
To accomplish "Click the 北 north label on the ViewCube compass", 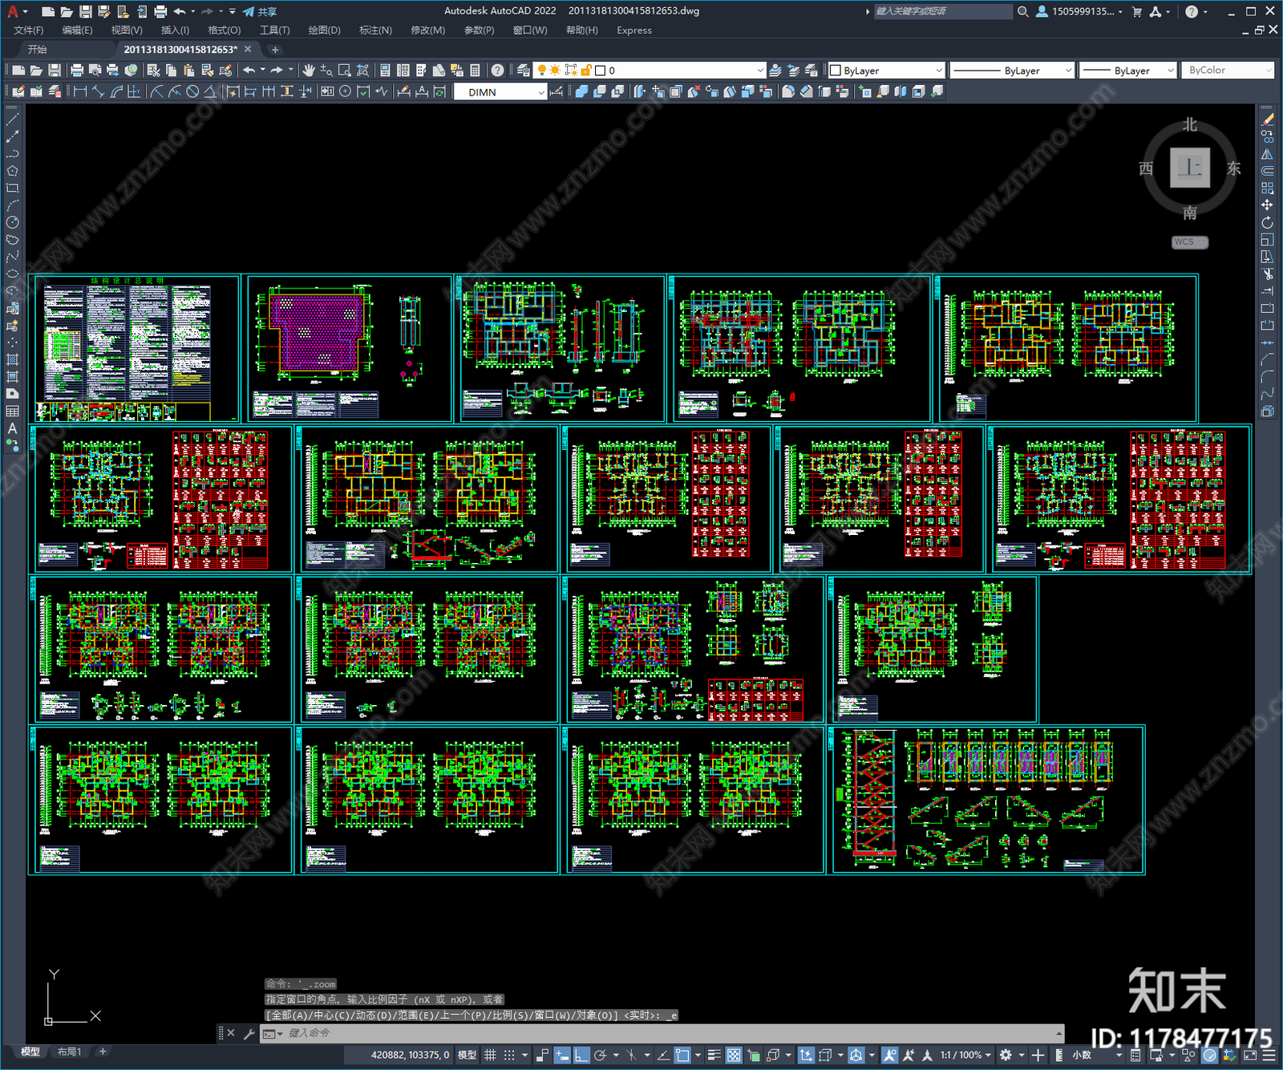I will [x=1189, y=124].
